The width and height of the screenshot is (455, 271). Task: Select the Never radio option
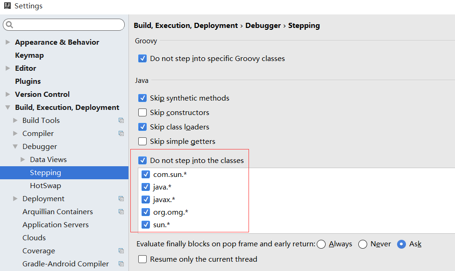pyautogui.click(x=363, y=244)
